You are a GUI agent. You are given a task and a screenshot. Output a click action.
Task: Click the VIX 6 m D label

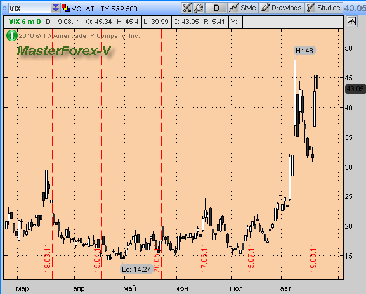pos(24,22)
